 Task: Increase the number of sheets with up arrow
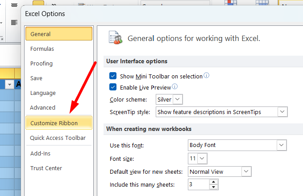tap(214, 182)
